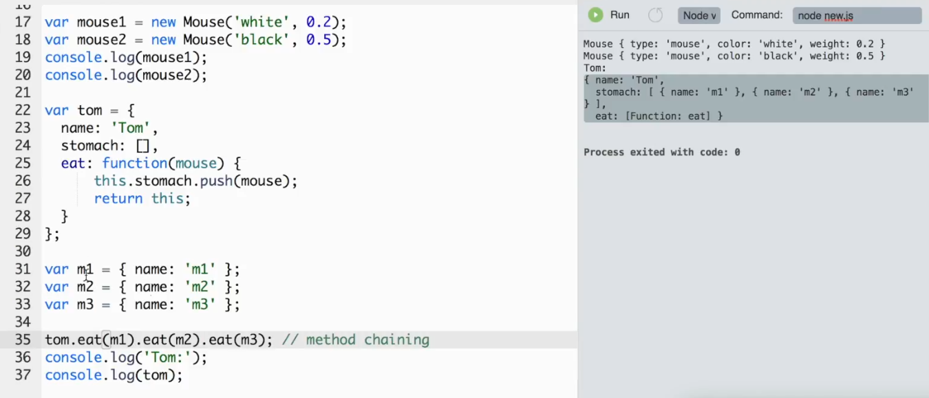Click the green Run play icon
929x398 pixels.
(596, 15)
